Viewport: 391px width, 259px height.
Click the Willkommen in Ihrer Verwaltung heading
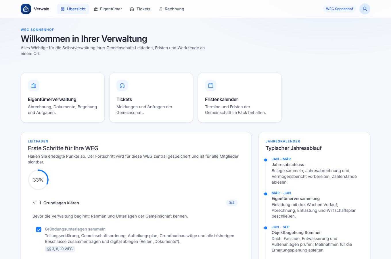tap(84, 39)
